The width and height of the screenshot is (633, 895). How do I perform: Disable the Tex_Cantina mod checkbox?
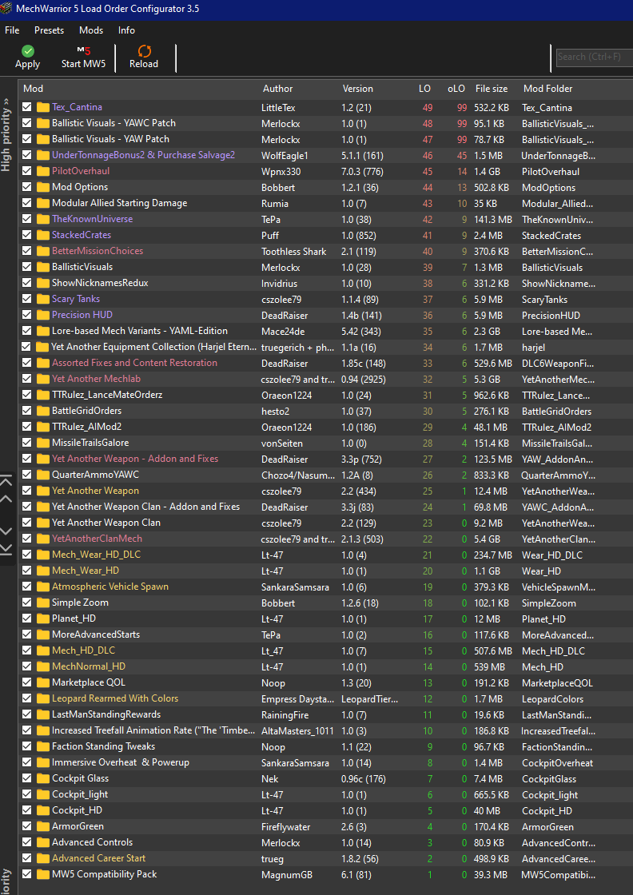pos(27,107)
